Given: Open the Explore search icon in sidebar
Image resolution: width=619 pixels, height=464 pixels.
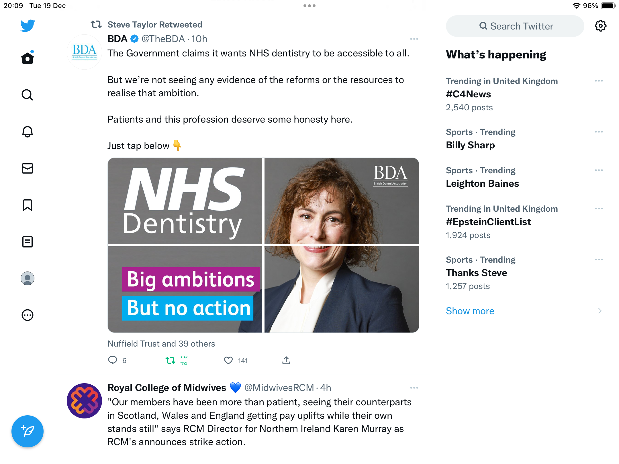Looking at the screenshot, I should tap(28, 95).
